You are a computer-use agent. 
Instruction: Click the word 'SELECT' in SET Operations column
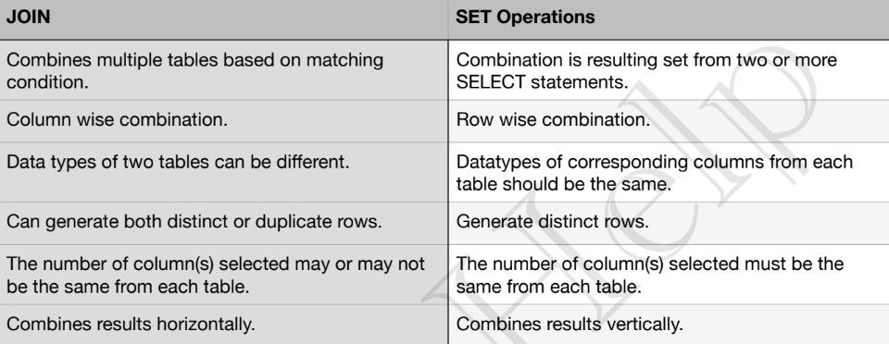[491, 82]
